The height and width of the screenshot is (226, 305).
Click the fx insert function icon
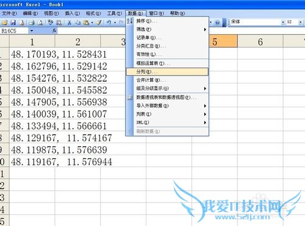tap(54, 31)
